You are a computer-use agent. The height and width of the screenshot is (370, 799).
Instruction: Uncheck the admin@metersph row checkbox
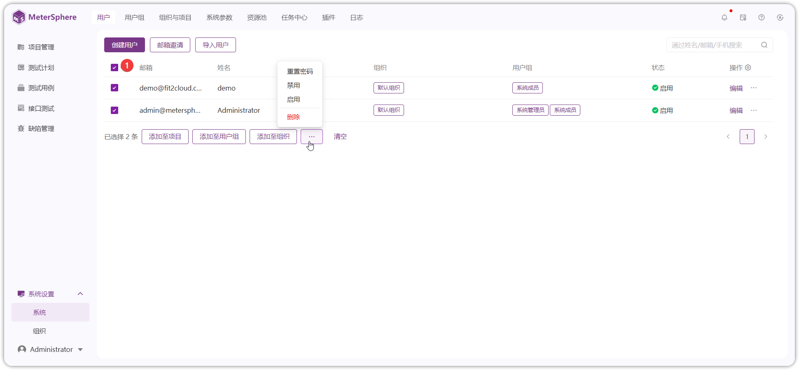coord(114,110)
